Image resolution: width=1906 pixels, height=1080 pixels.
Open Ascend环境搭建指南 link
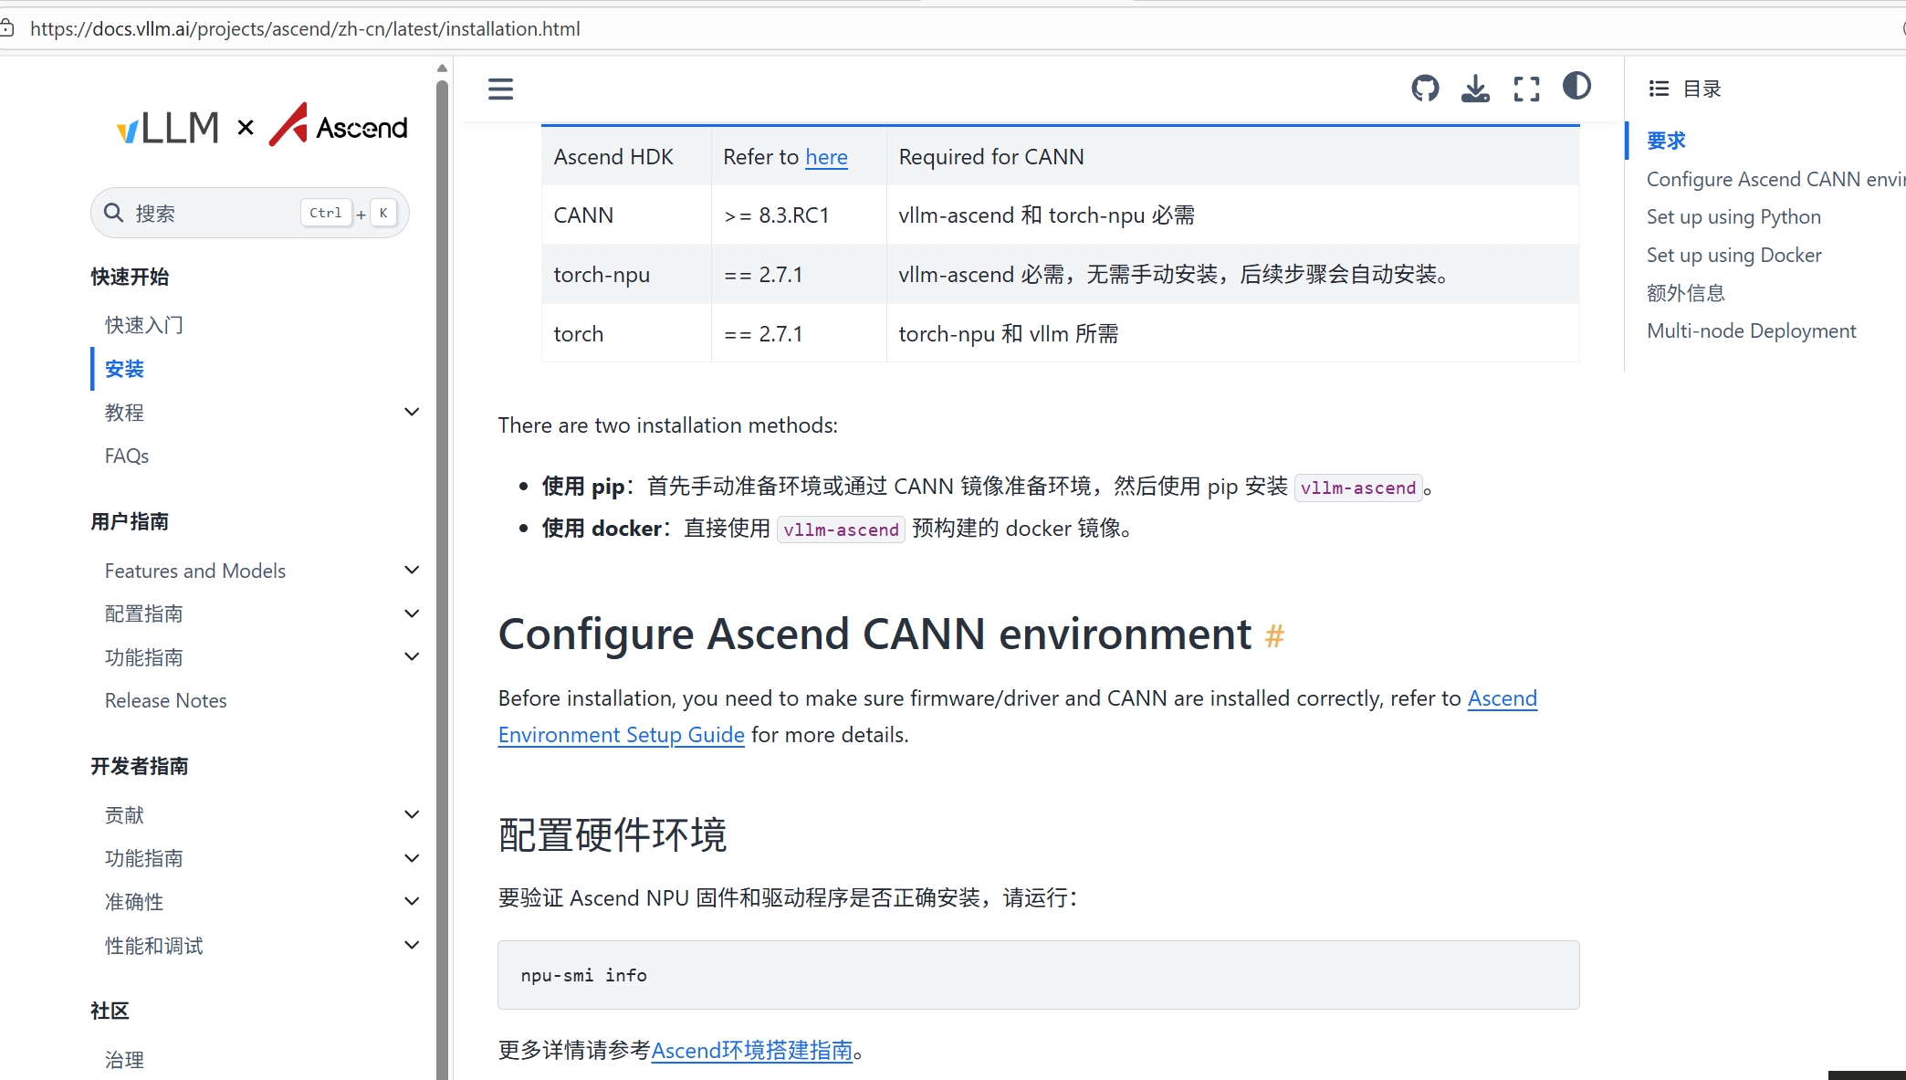coord(751,1050)
